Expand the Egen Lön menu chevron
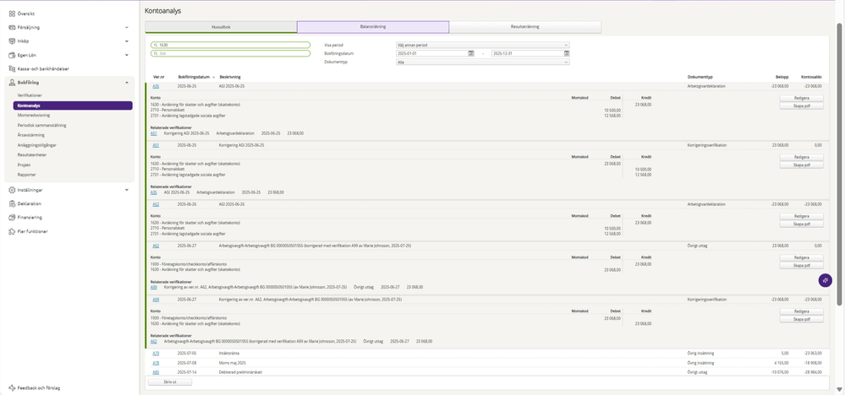 [x=127, y=55]
